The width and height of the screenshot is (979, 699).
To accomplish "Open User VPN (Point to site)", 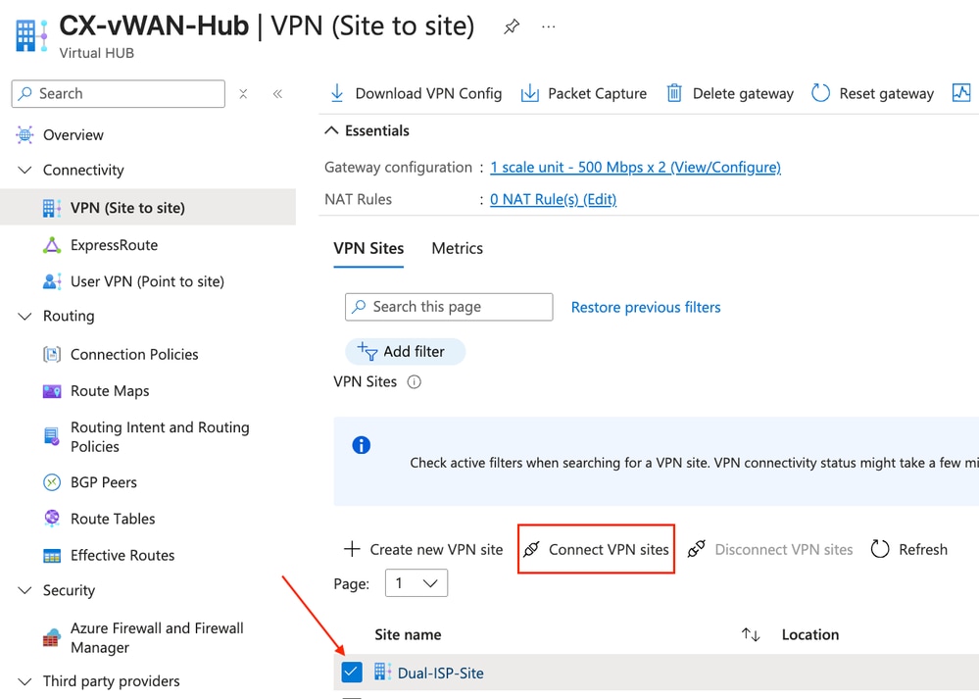I will (147, 281).
